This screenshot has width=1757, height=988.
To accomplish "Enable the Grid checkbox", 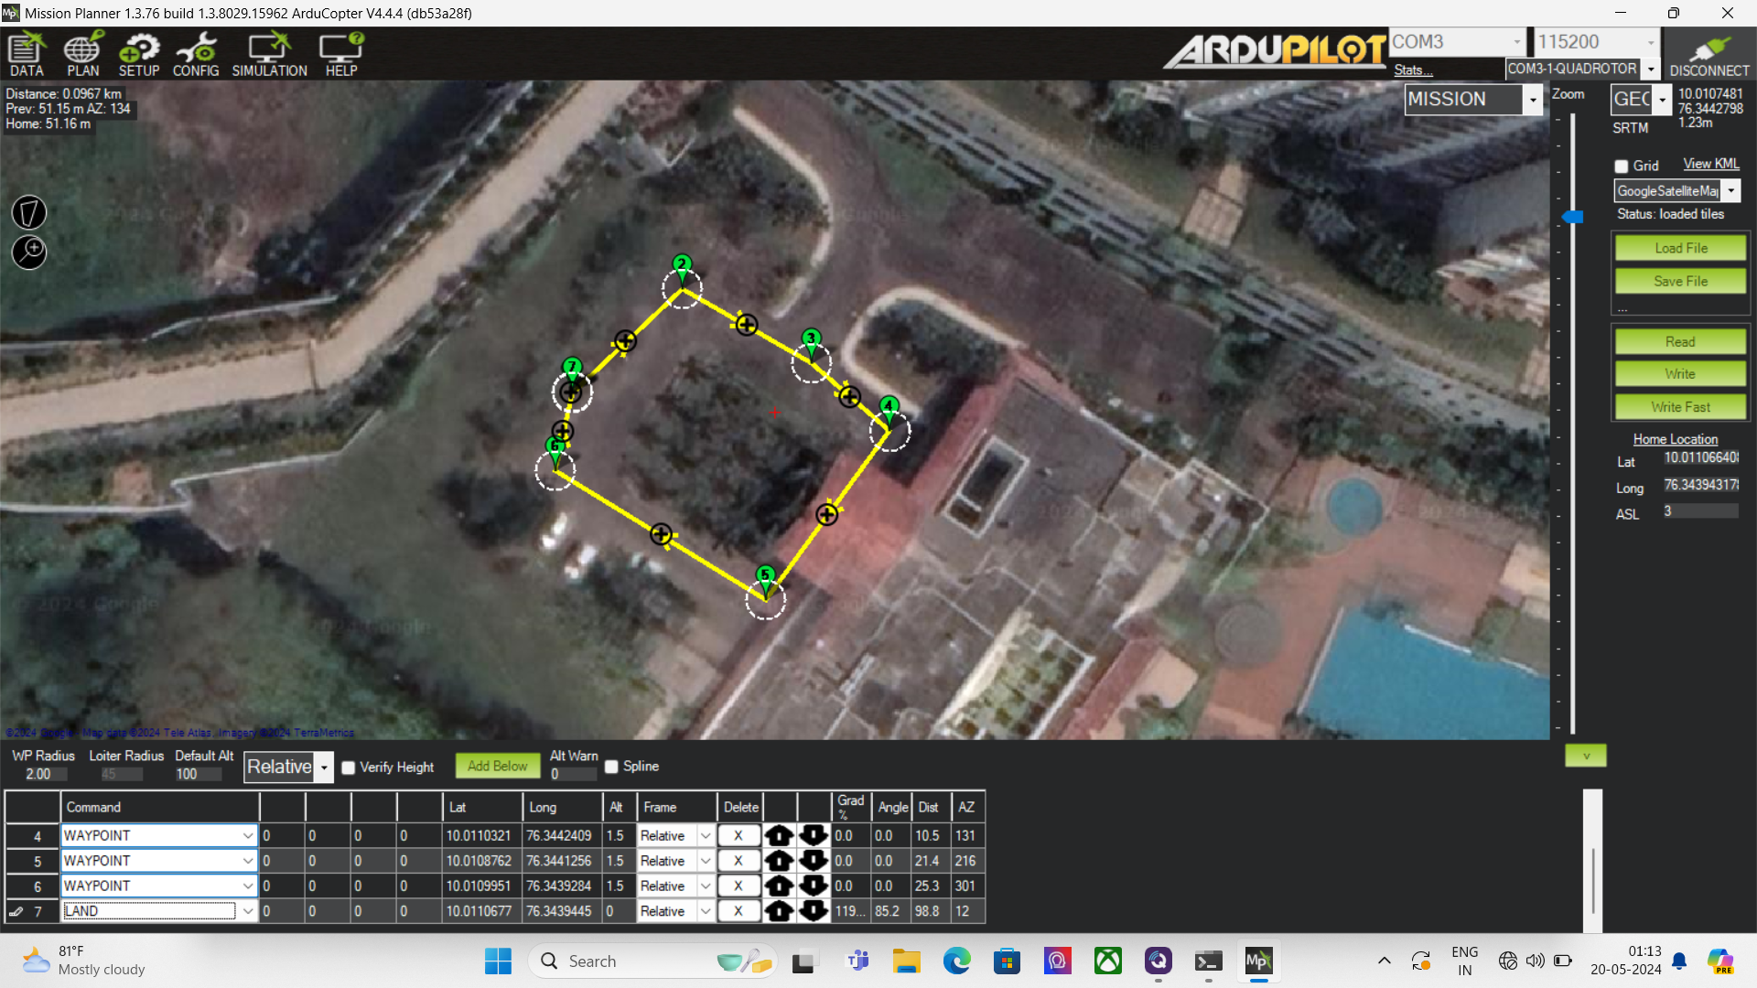I will pyautogui.click(x=1622, y=166).
